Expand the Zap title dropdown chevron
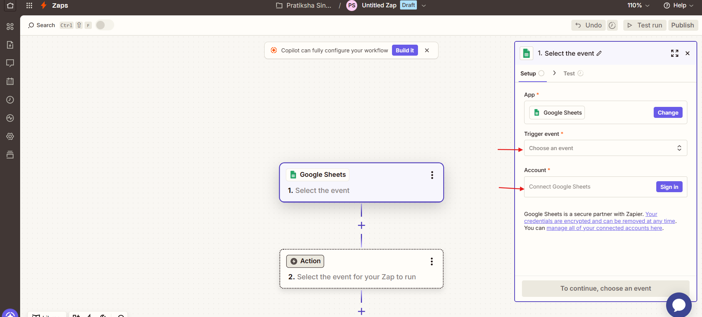 (x=424, y=5)
